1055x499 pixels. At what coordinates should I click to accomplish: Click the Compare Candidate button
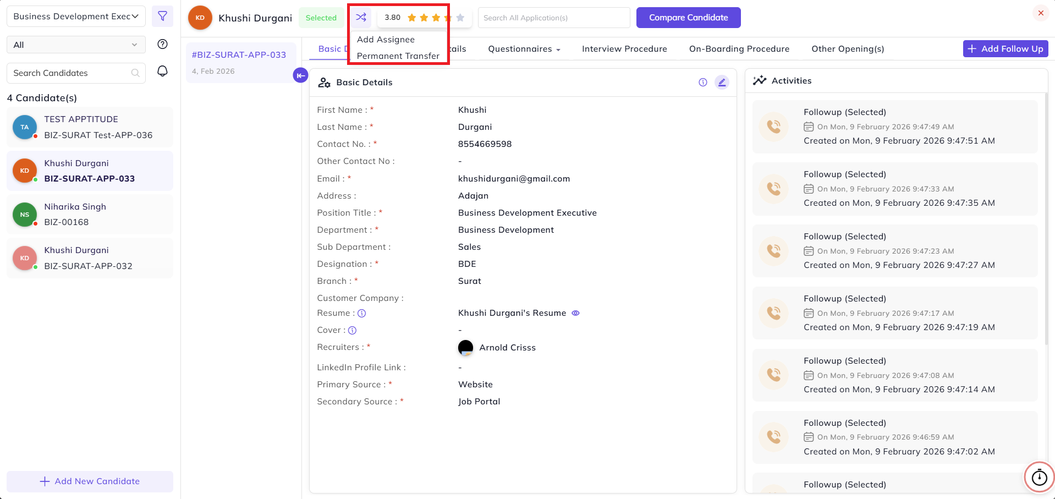pos(688,18)
